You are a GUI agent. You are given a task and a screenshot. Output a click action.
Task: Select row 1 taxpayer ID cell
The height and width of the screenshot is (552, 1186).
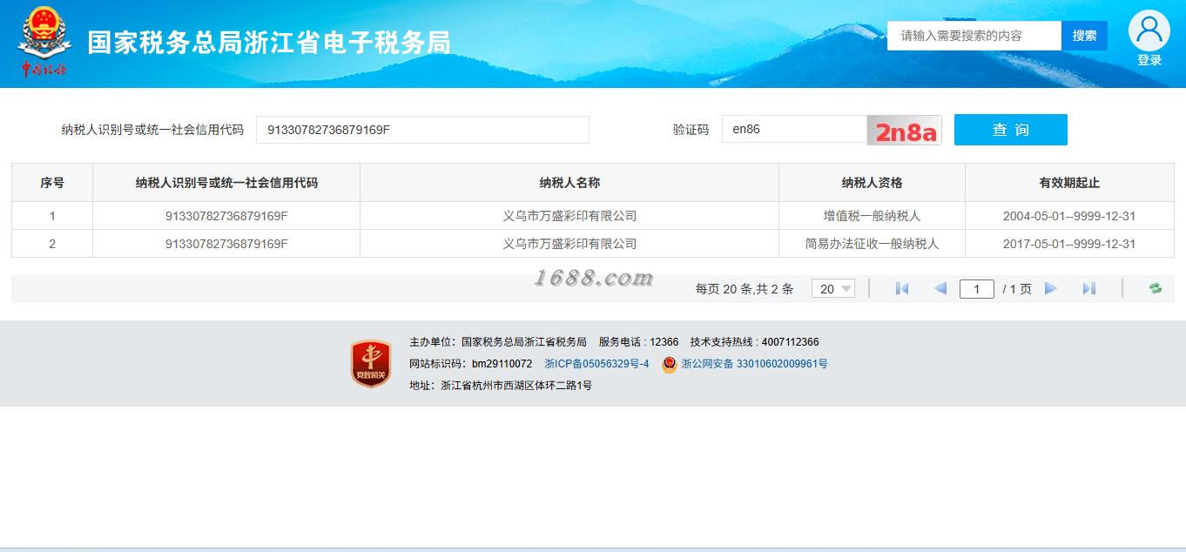pos(226,216)
